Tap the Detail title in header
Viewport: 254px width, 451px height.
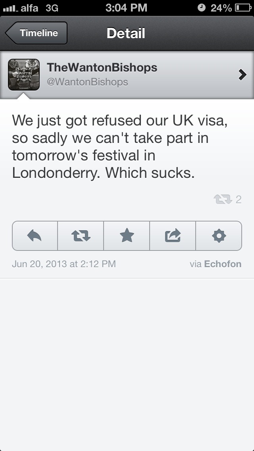point(126,33)
